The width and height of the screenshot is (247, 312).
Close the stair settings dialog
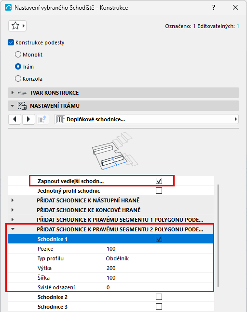235,8
